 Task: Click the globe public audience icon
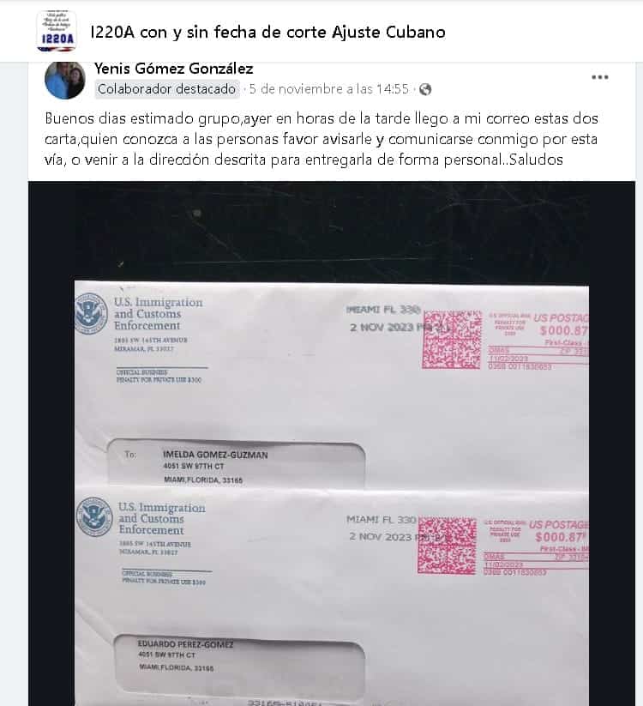[425, 89]
